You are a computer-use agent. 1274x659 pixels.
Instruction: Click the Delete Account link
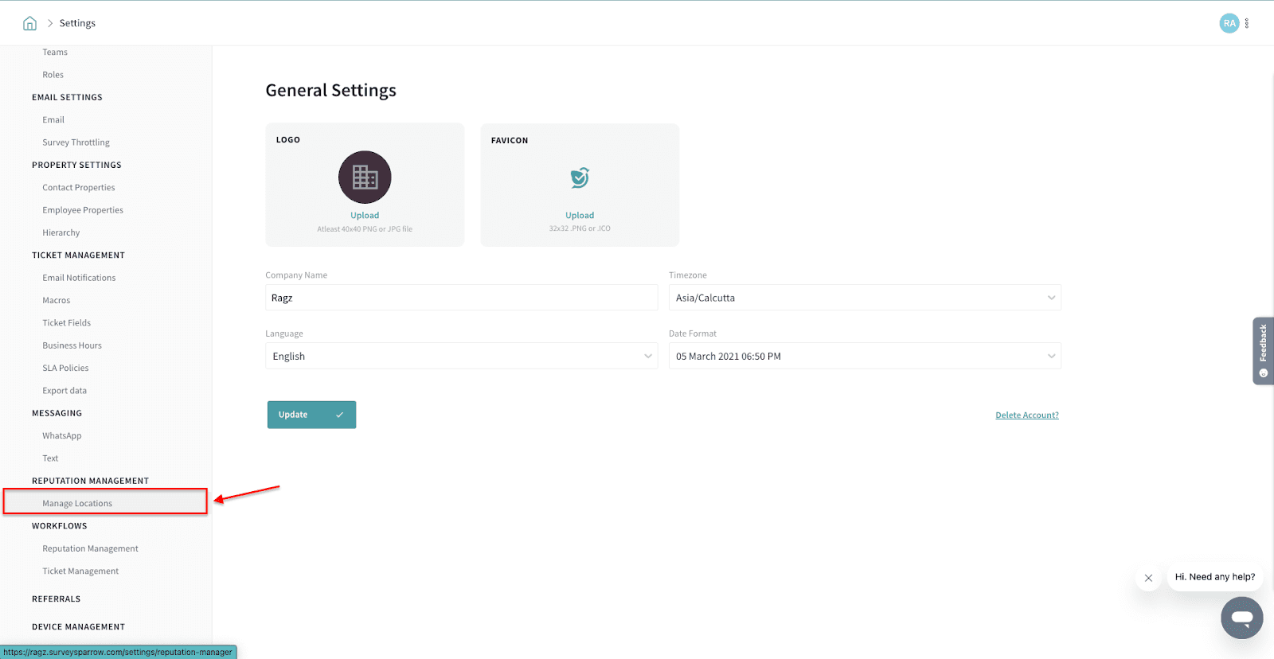(1026, 415)
